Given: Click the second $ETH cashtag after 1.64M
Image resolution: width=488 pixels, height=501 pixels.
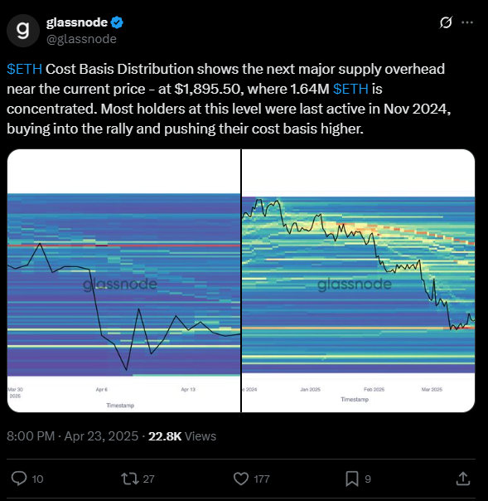Looking at the screenshot, I should pos(350,89).
